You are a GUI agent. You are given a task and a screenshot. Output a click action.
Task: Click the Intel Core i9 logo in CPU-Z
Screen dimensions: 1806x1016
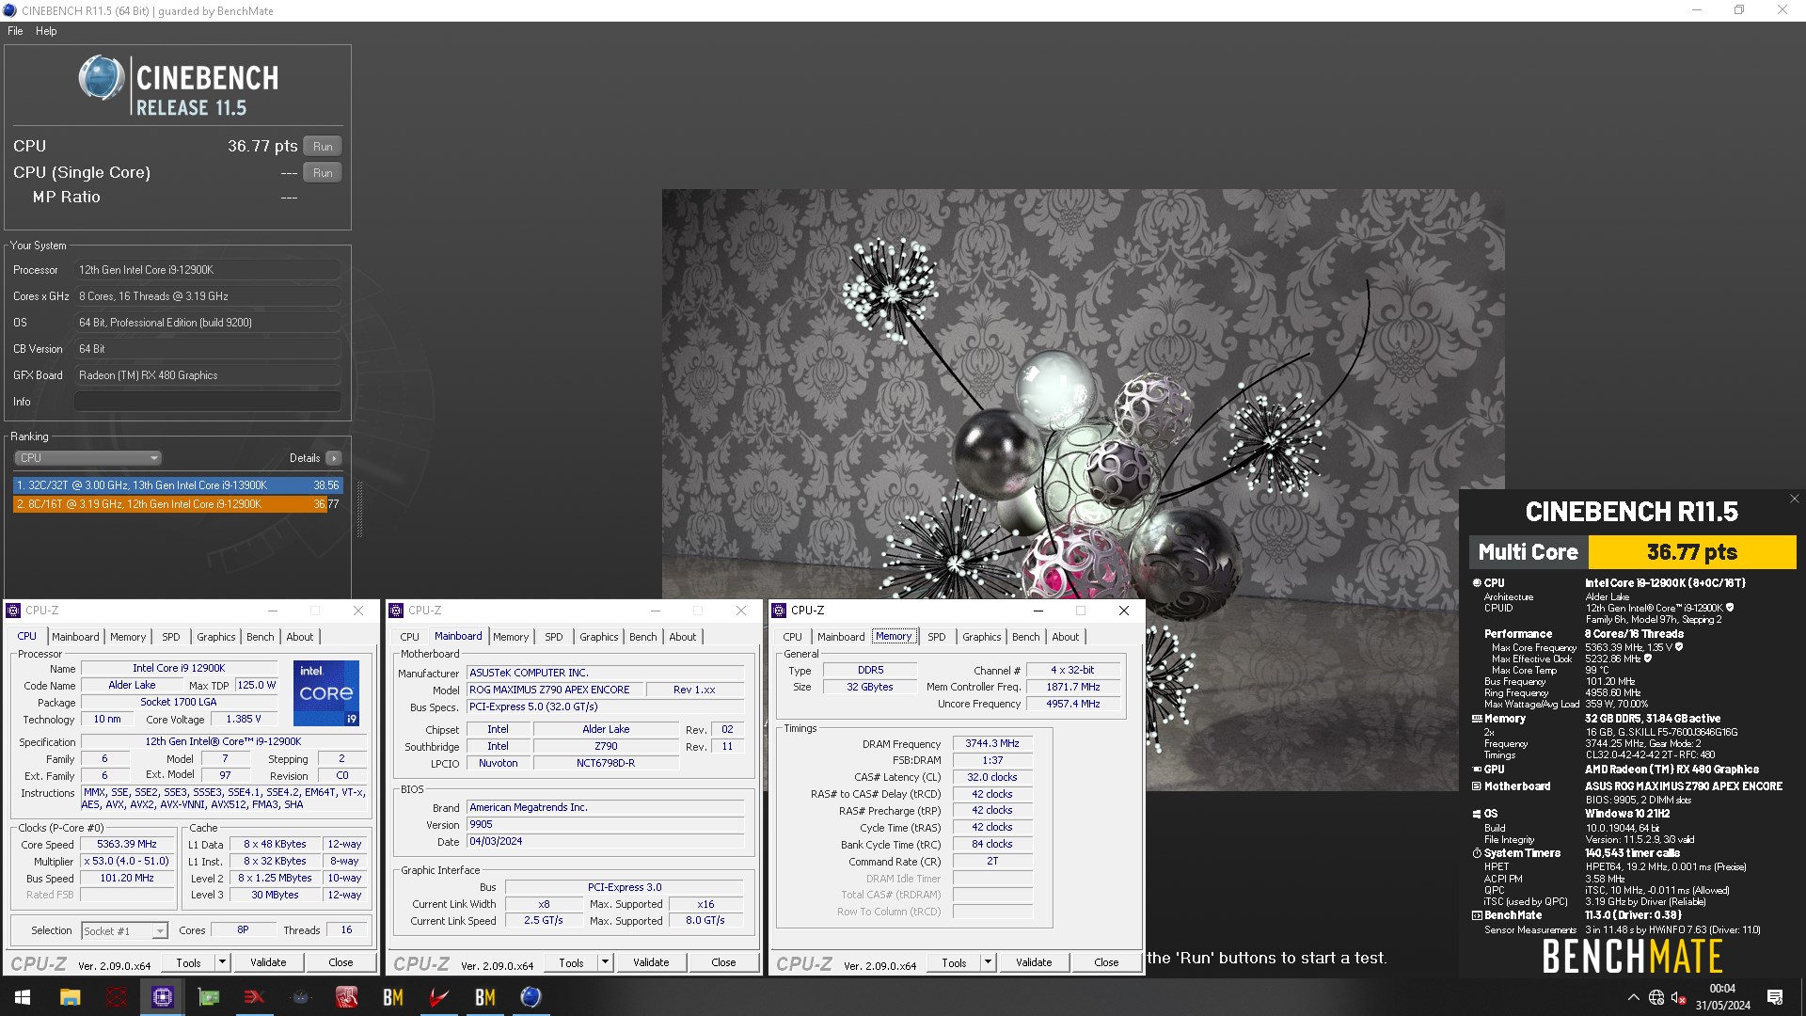(326, 693)
